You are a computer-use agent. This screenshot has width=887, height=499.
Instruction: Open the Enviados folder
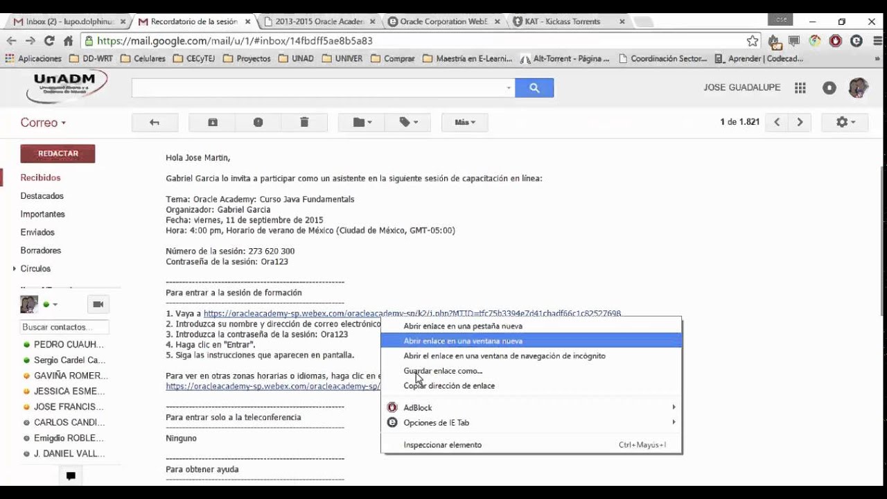pos(37,232)
